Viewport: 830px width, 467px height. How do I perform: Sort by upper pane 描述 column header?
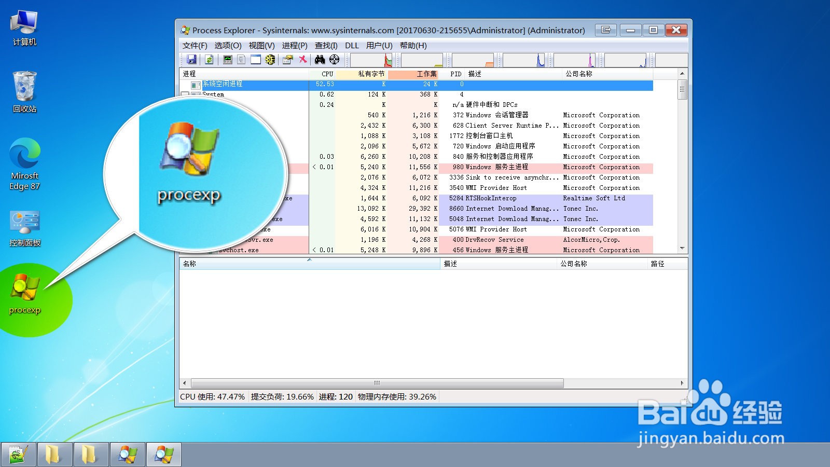(x=514, y=74)
